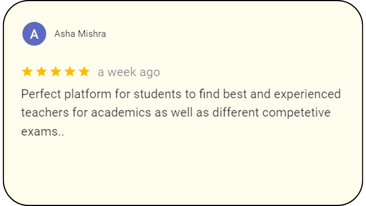Click the purple 'A' avatar circle
This screenshot has width=366, height=206.
34,34
